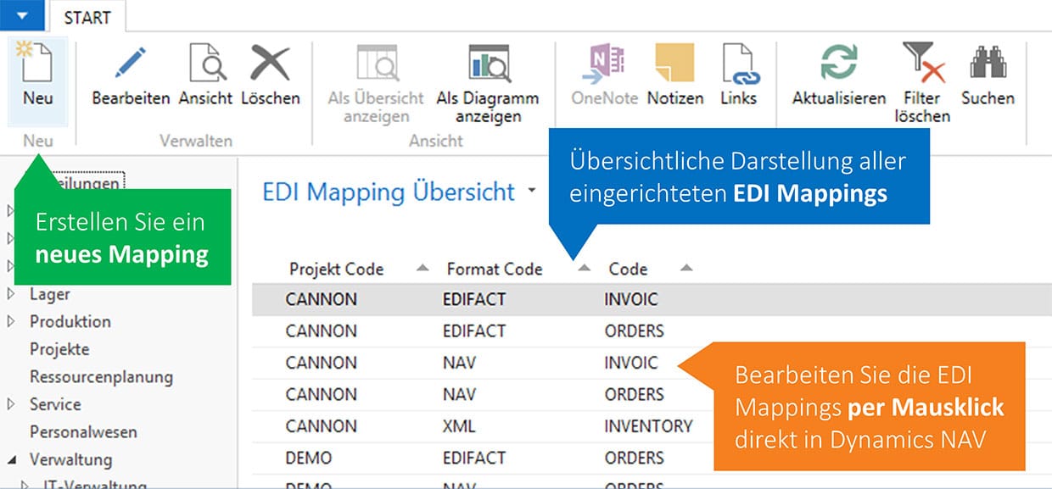1052x489 pixels.
Task: Expand the Service tree node
Action: [11, 404]
